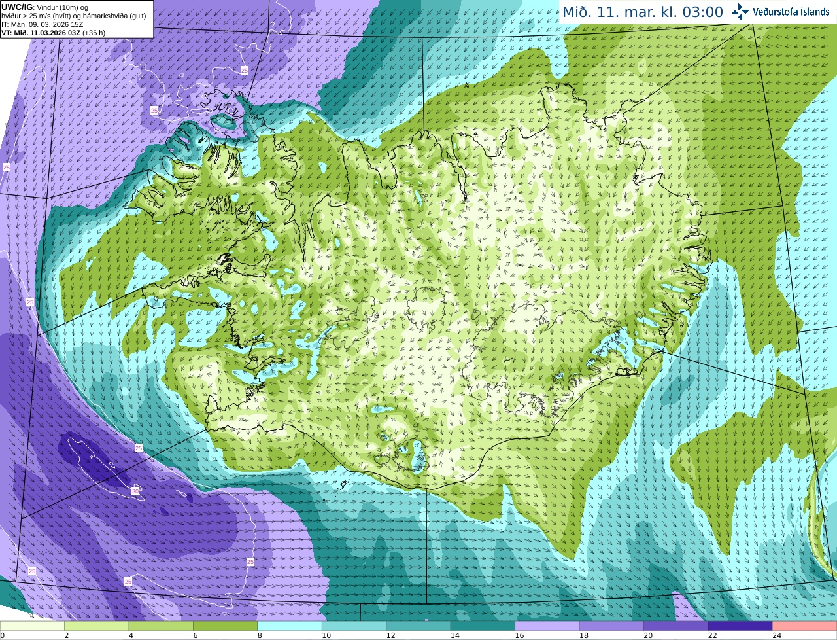837x640 pixels.
Task: Click the legend scale value 24
Action: point(777,635)
